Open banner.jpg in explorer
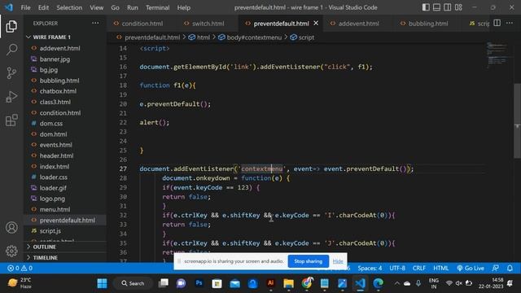521x293 pixels. (55, 59)
